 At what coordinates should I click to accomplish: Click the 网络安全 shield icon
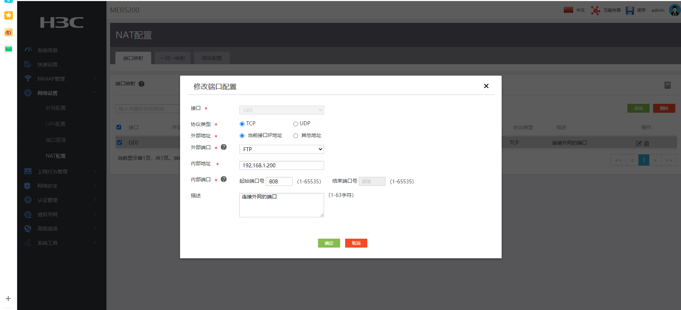pyautogui.click(x=27, y=186)
